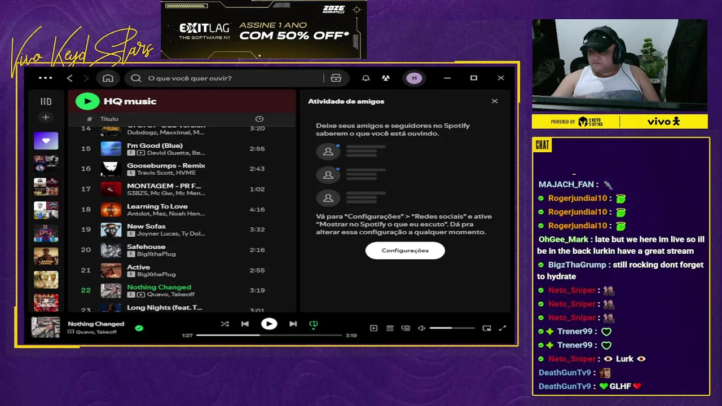The image size is (722, 406).
Task: Select track 'Active'
Action: [182, 270]
